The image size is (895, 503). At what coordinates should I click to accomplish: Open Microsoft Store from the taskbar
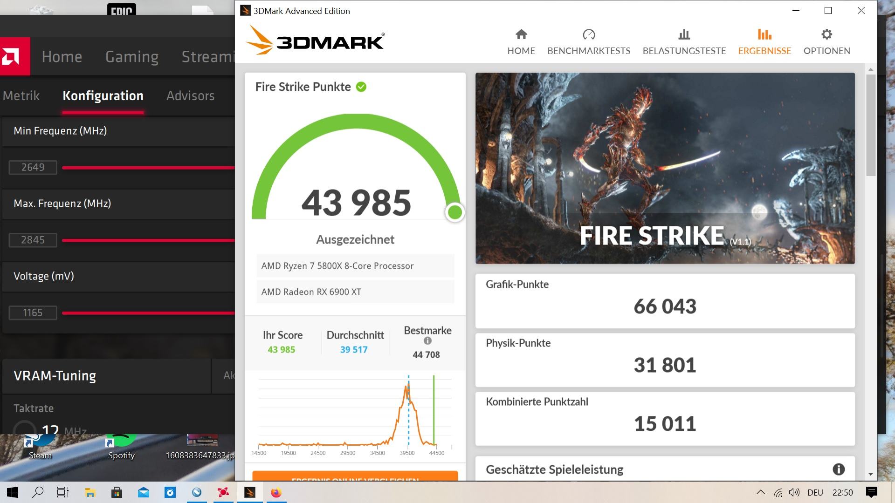click(117, 492)
